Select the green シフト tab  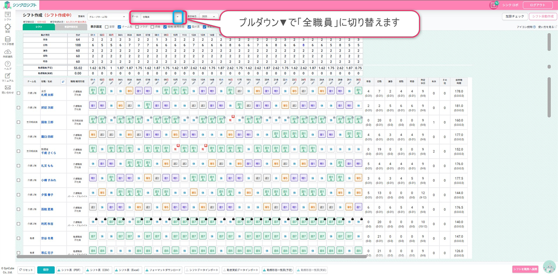click(x=39, y=27)
